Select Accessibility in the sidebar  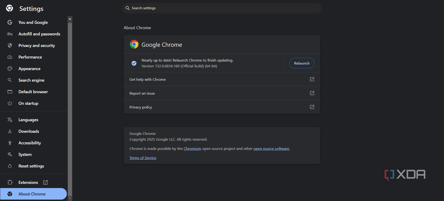tap(34, 143)
